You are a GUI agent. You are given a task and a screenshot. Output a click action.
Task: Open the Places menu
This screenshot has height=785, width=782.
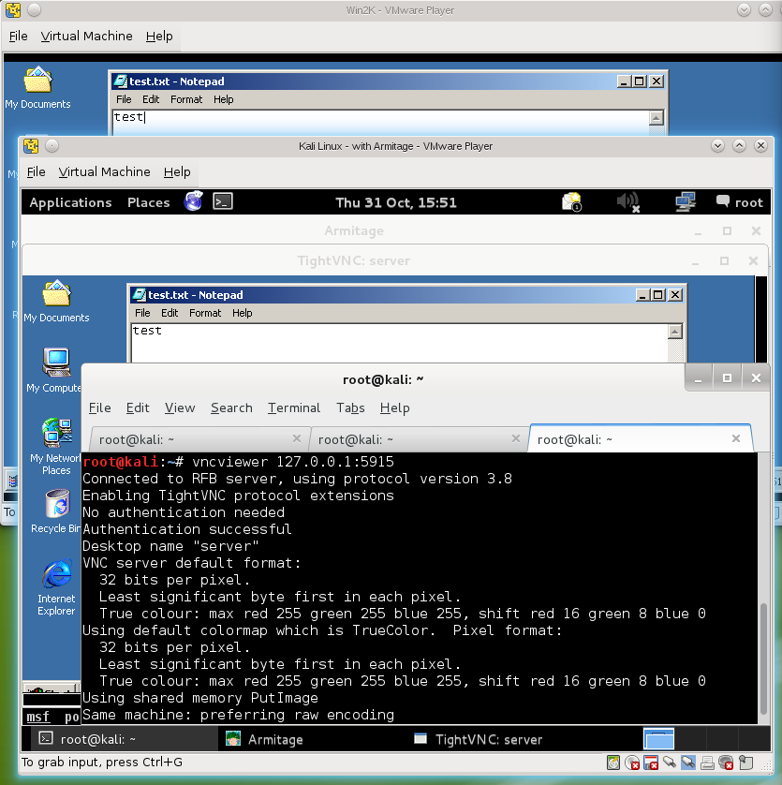pyautogui.click(x=148, y=202)
